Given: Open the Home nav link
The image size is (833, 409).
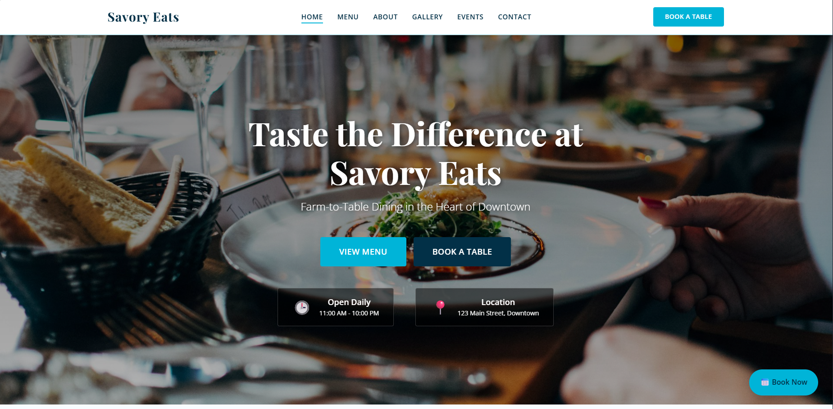Looking at the screenshot, I should [x=312, y=17].
